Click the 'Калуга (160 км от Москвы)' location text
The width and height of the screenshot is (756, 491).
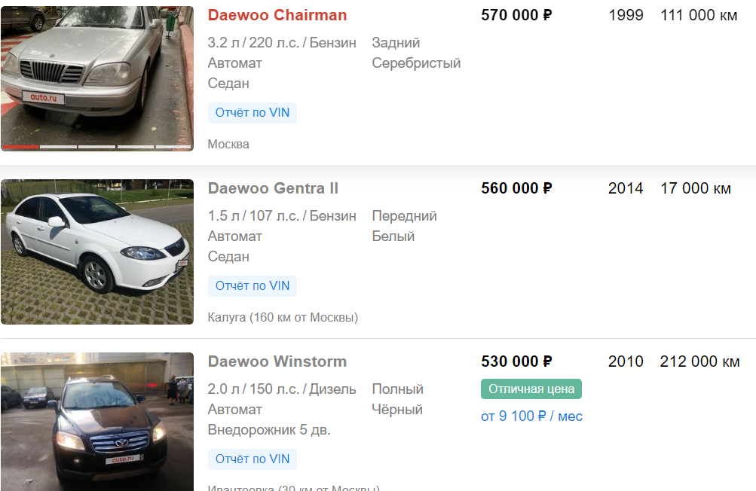coord(283,317)
